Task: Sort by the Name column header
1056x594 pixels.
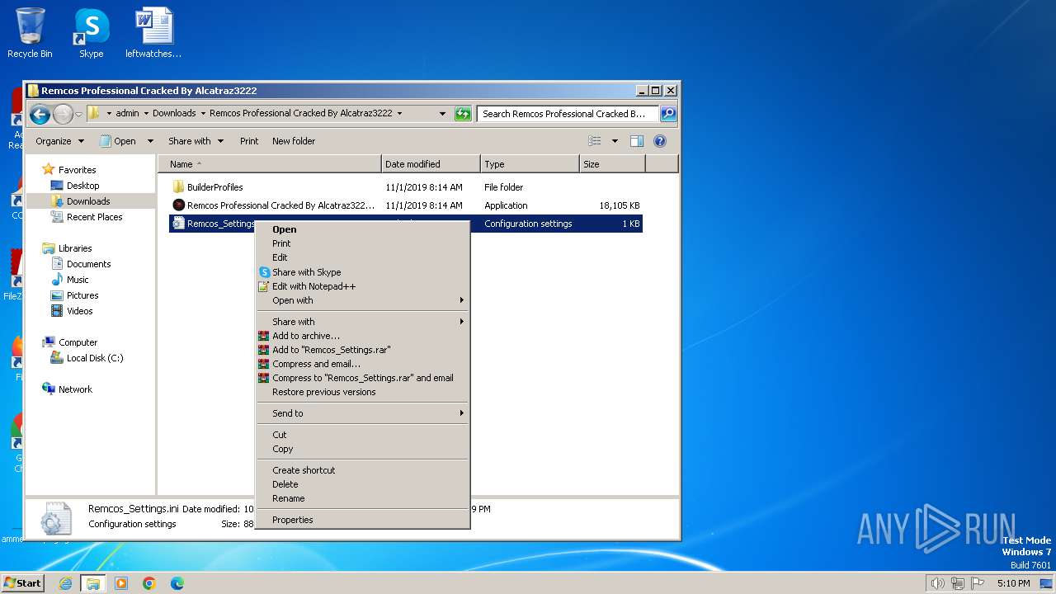Action: [269, 164]
